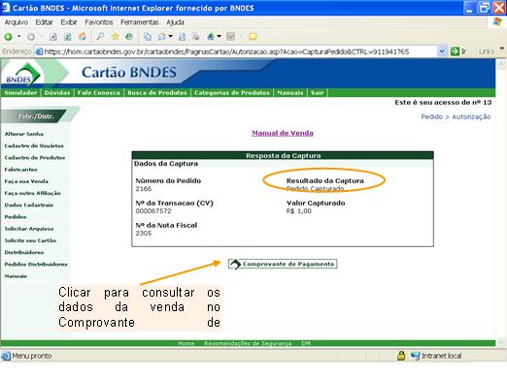Open the Editar menu
The height and width of the screenshot is (379, 507).
click(44, 22)
